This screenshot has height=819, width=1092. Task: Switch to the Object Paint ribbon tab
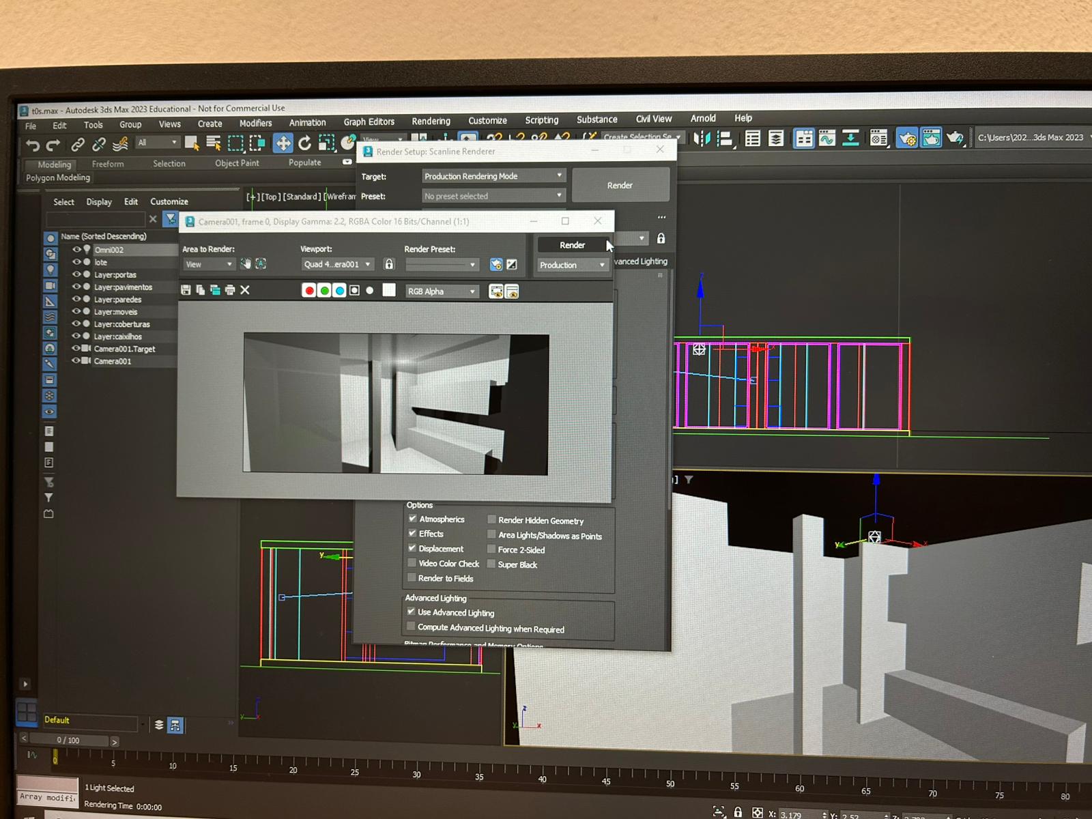pos(237,163)
